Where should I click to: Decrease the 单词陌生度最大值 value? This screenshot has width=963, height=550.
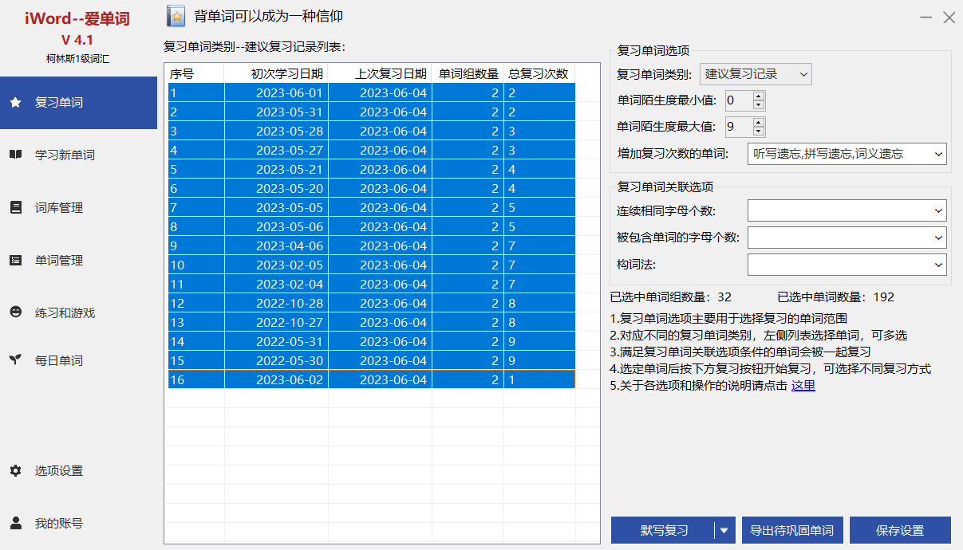point(758,131)
